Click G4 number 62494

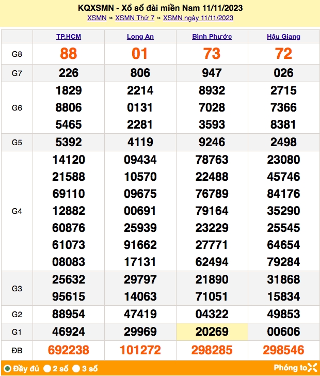coord(212,262)
